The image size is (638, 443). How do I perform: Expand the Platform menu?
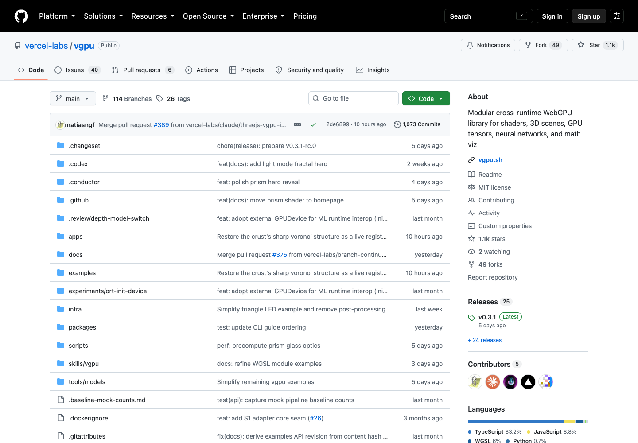(x=57, y=16)
